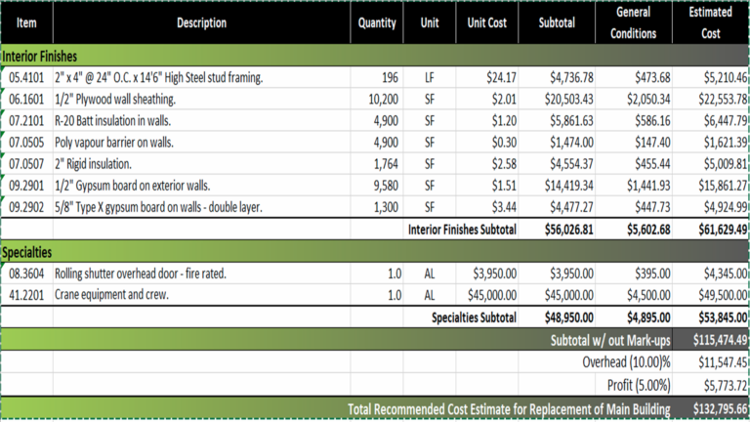Select item code 08.3604
750x422 pixels.
[26, 274]
